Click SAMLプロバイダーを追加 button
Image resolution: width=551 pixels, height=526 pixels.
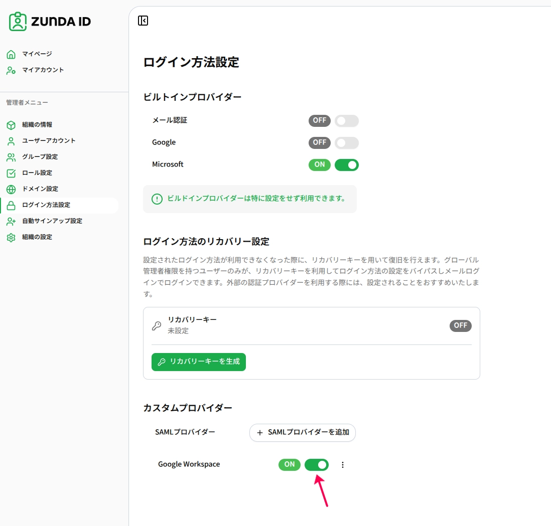tap(303, 433)
